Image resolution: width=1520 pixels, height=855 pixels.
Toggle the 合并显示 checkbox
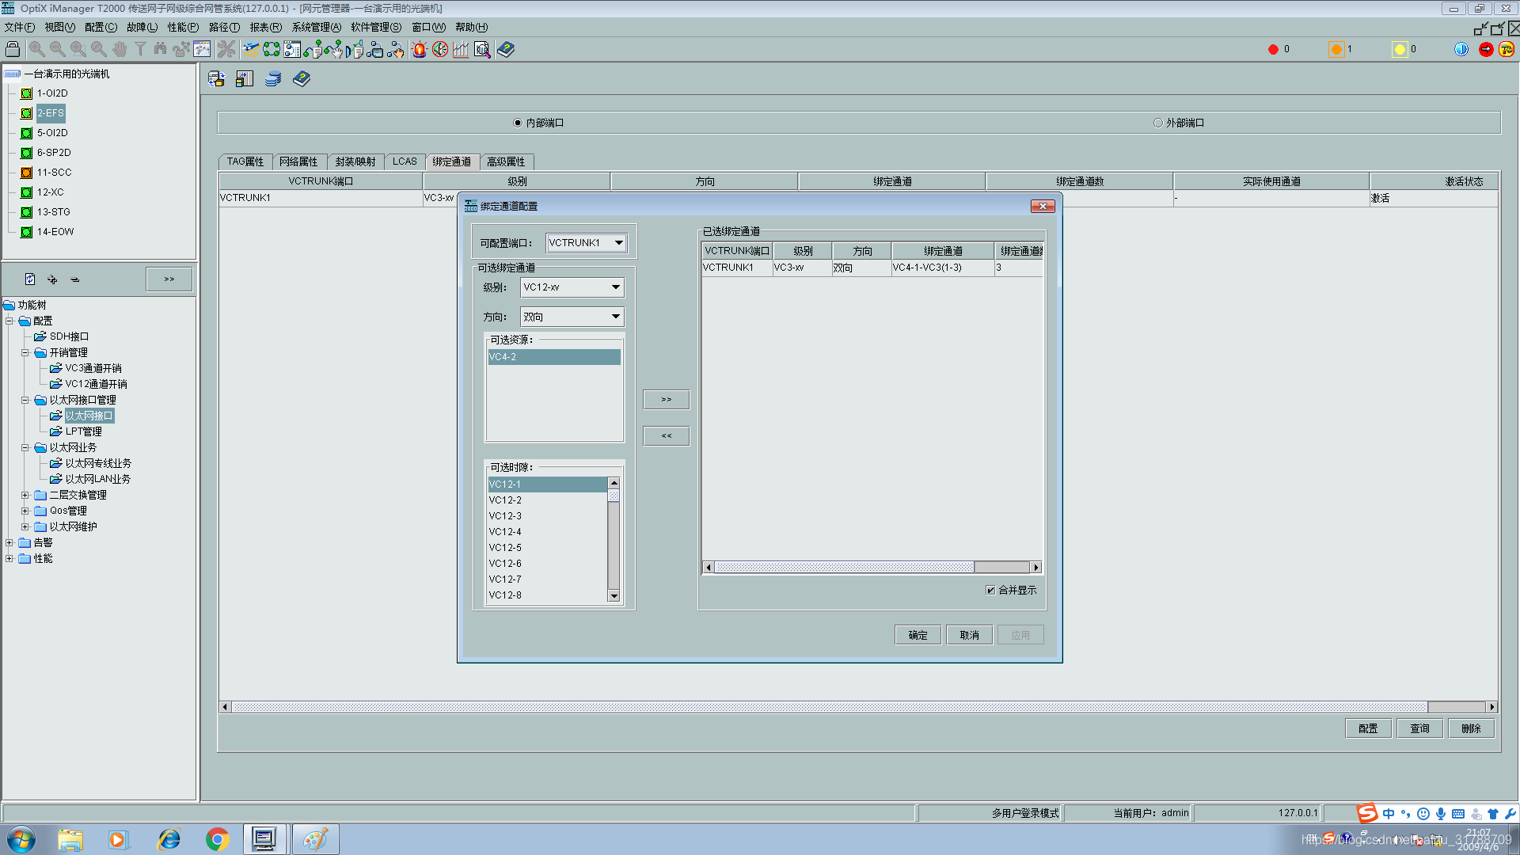point(990,590)
